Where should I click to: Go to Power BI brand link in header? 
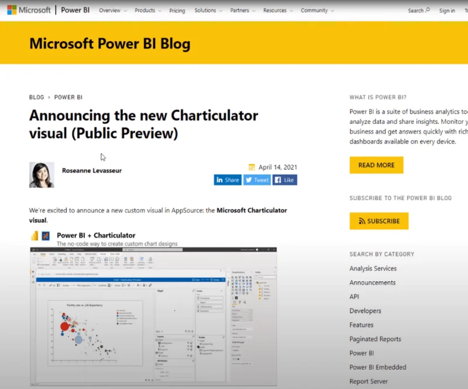pos(75,10)
